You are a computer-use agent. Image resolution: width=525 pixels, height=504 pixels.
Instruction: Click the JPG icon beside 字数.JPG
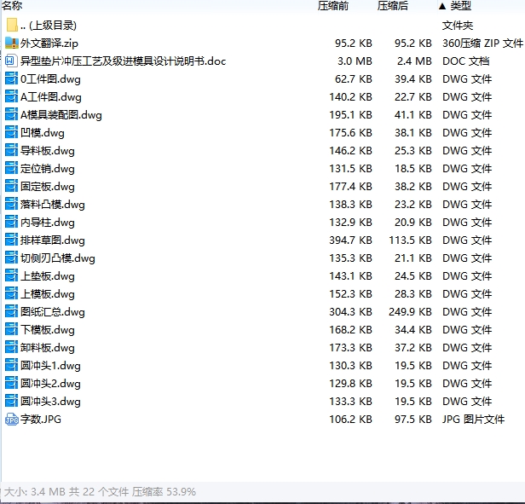[12, 420]
